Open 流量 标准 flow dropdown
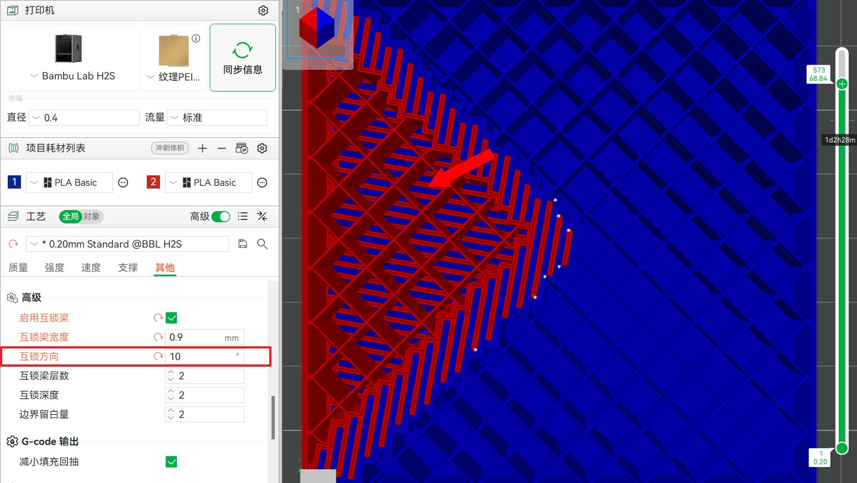The height and width of the screenshot is (483, 857). [x=217, y=117]
